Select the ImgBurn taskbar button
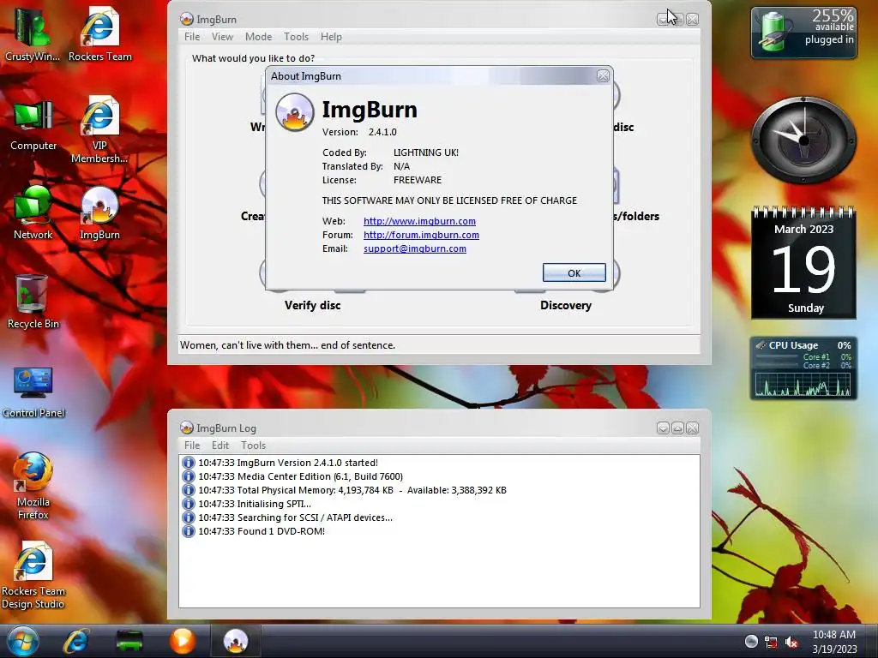This screenshot has height=658, width=878. (236, 641)
